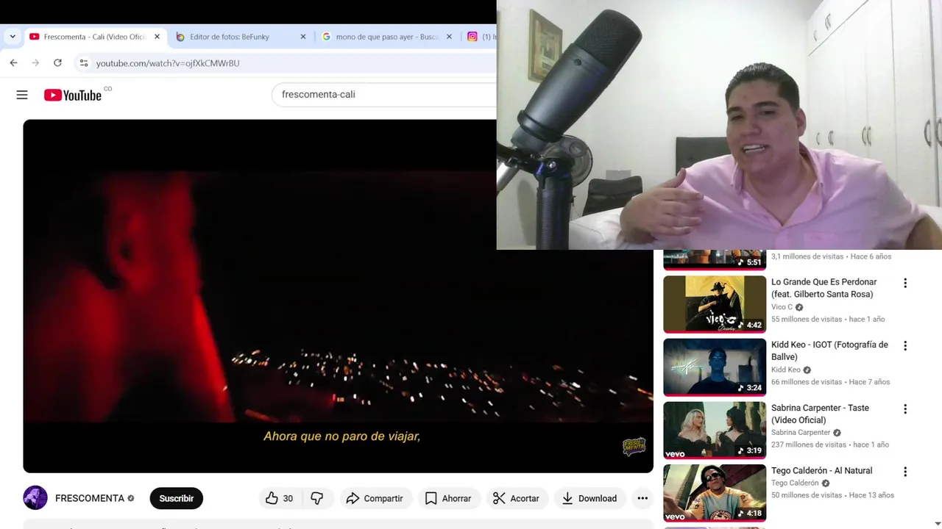Open the 5:51 duration video thumbnail

(715, 260)
